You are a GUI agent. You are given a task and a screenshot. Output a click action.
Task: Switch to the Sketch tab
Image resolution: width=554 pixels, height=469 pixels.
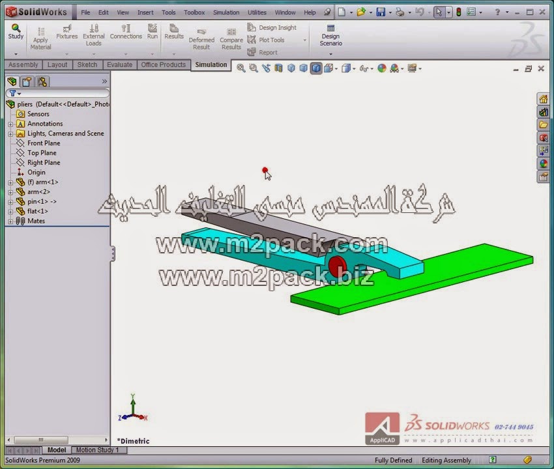click(87, 64)
